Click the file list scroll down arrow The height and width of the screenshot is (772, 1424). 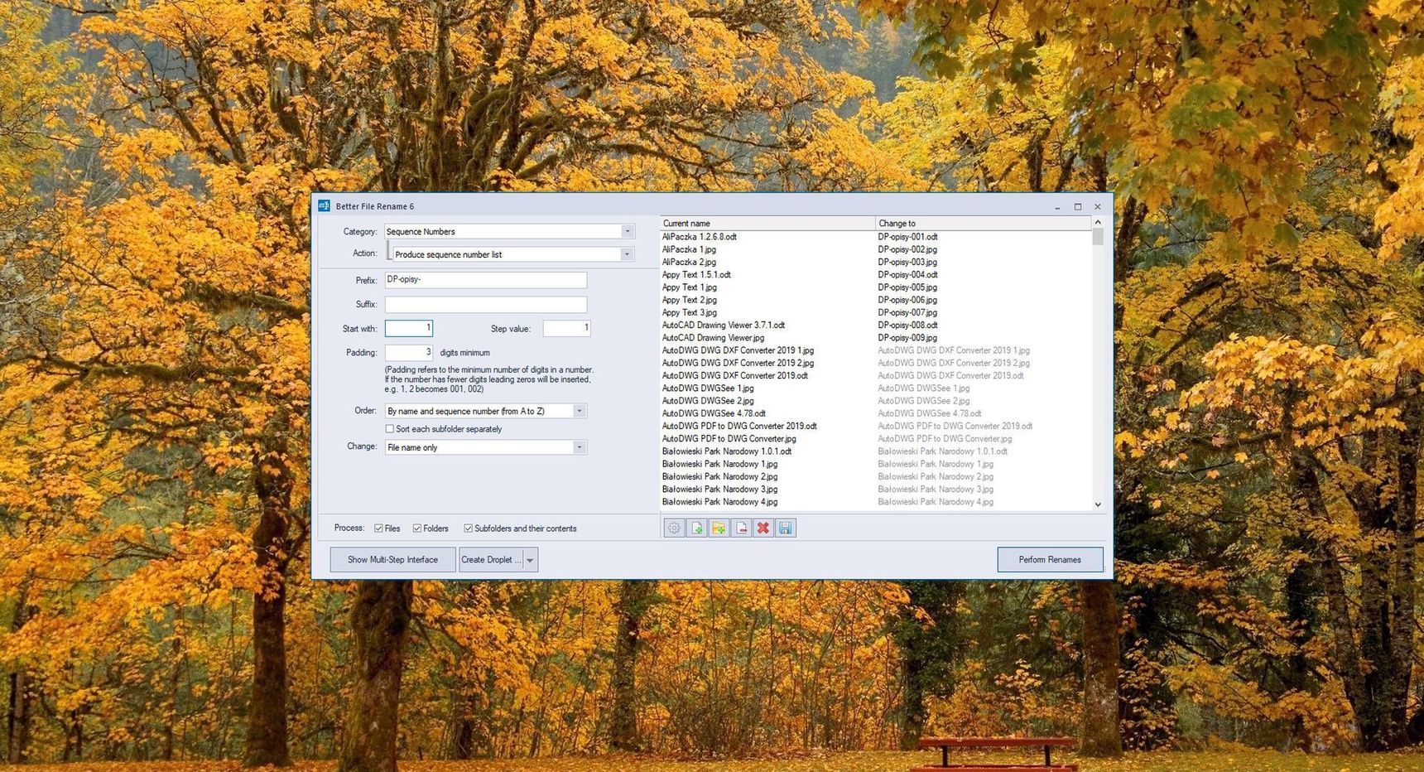coord(1098,504)
